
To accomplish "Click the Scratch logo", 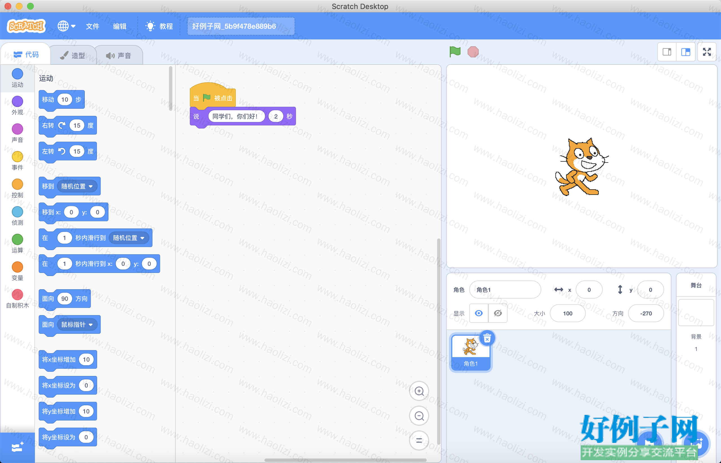I will tap(26, 26).
